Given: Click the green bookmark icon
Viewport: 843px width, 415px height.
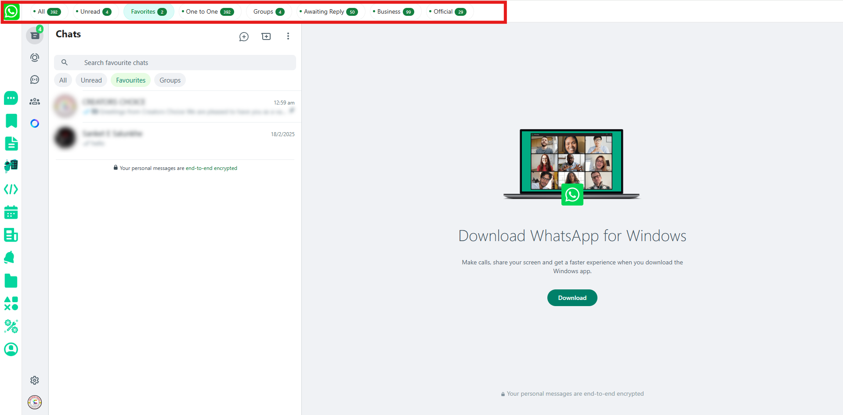Looking at the screenshot, I should pyautogui.click(x=11, y=121).
